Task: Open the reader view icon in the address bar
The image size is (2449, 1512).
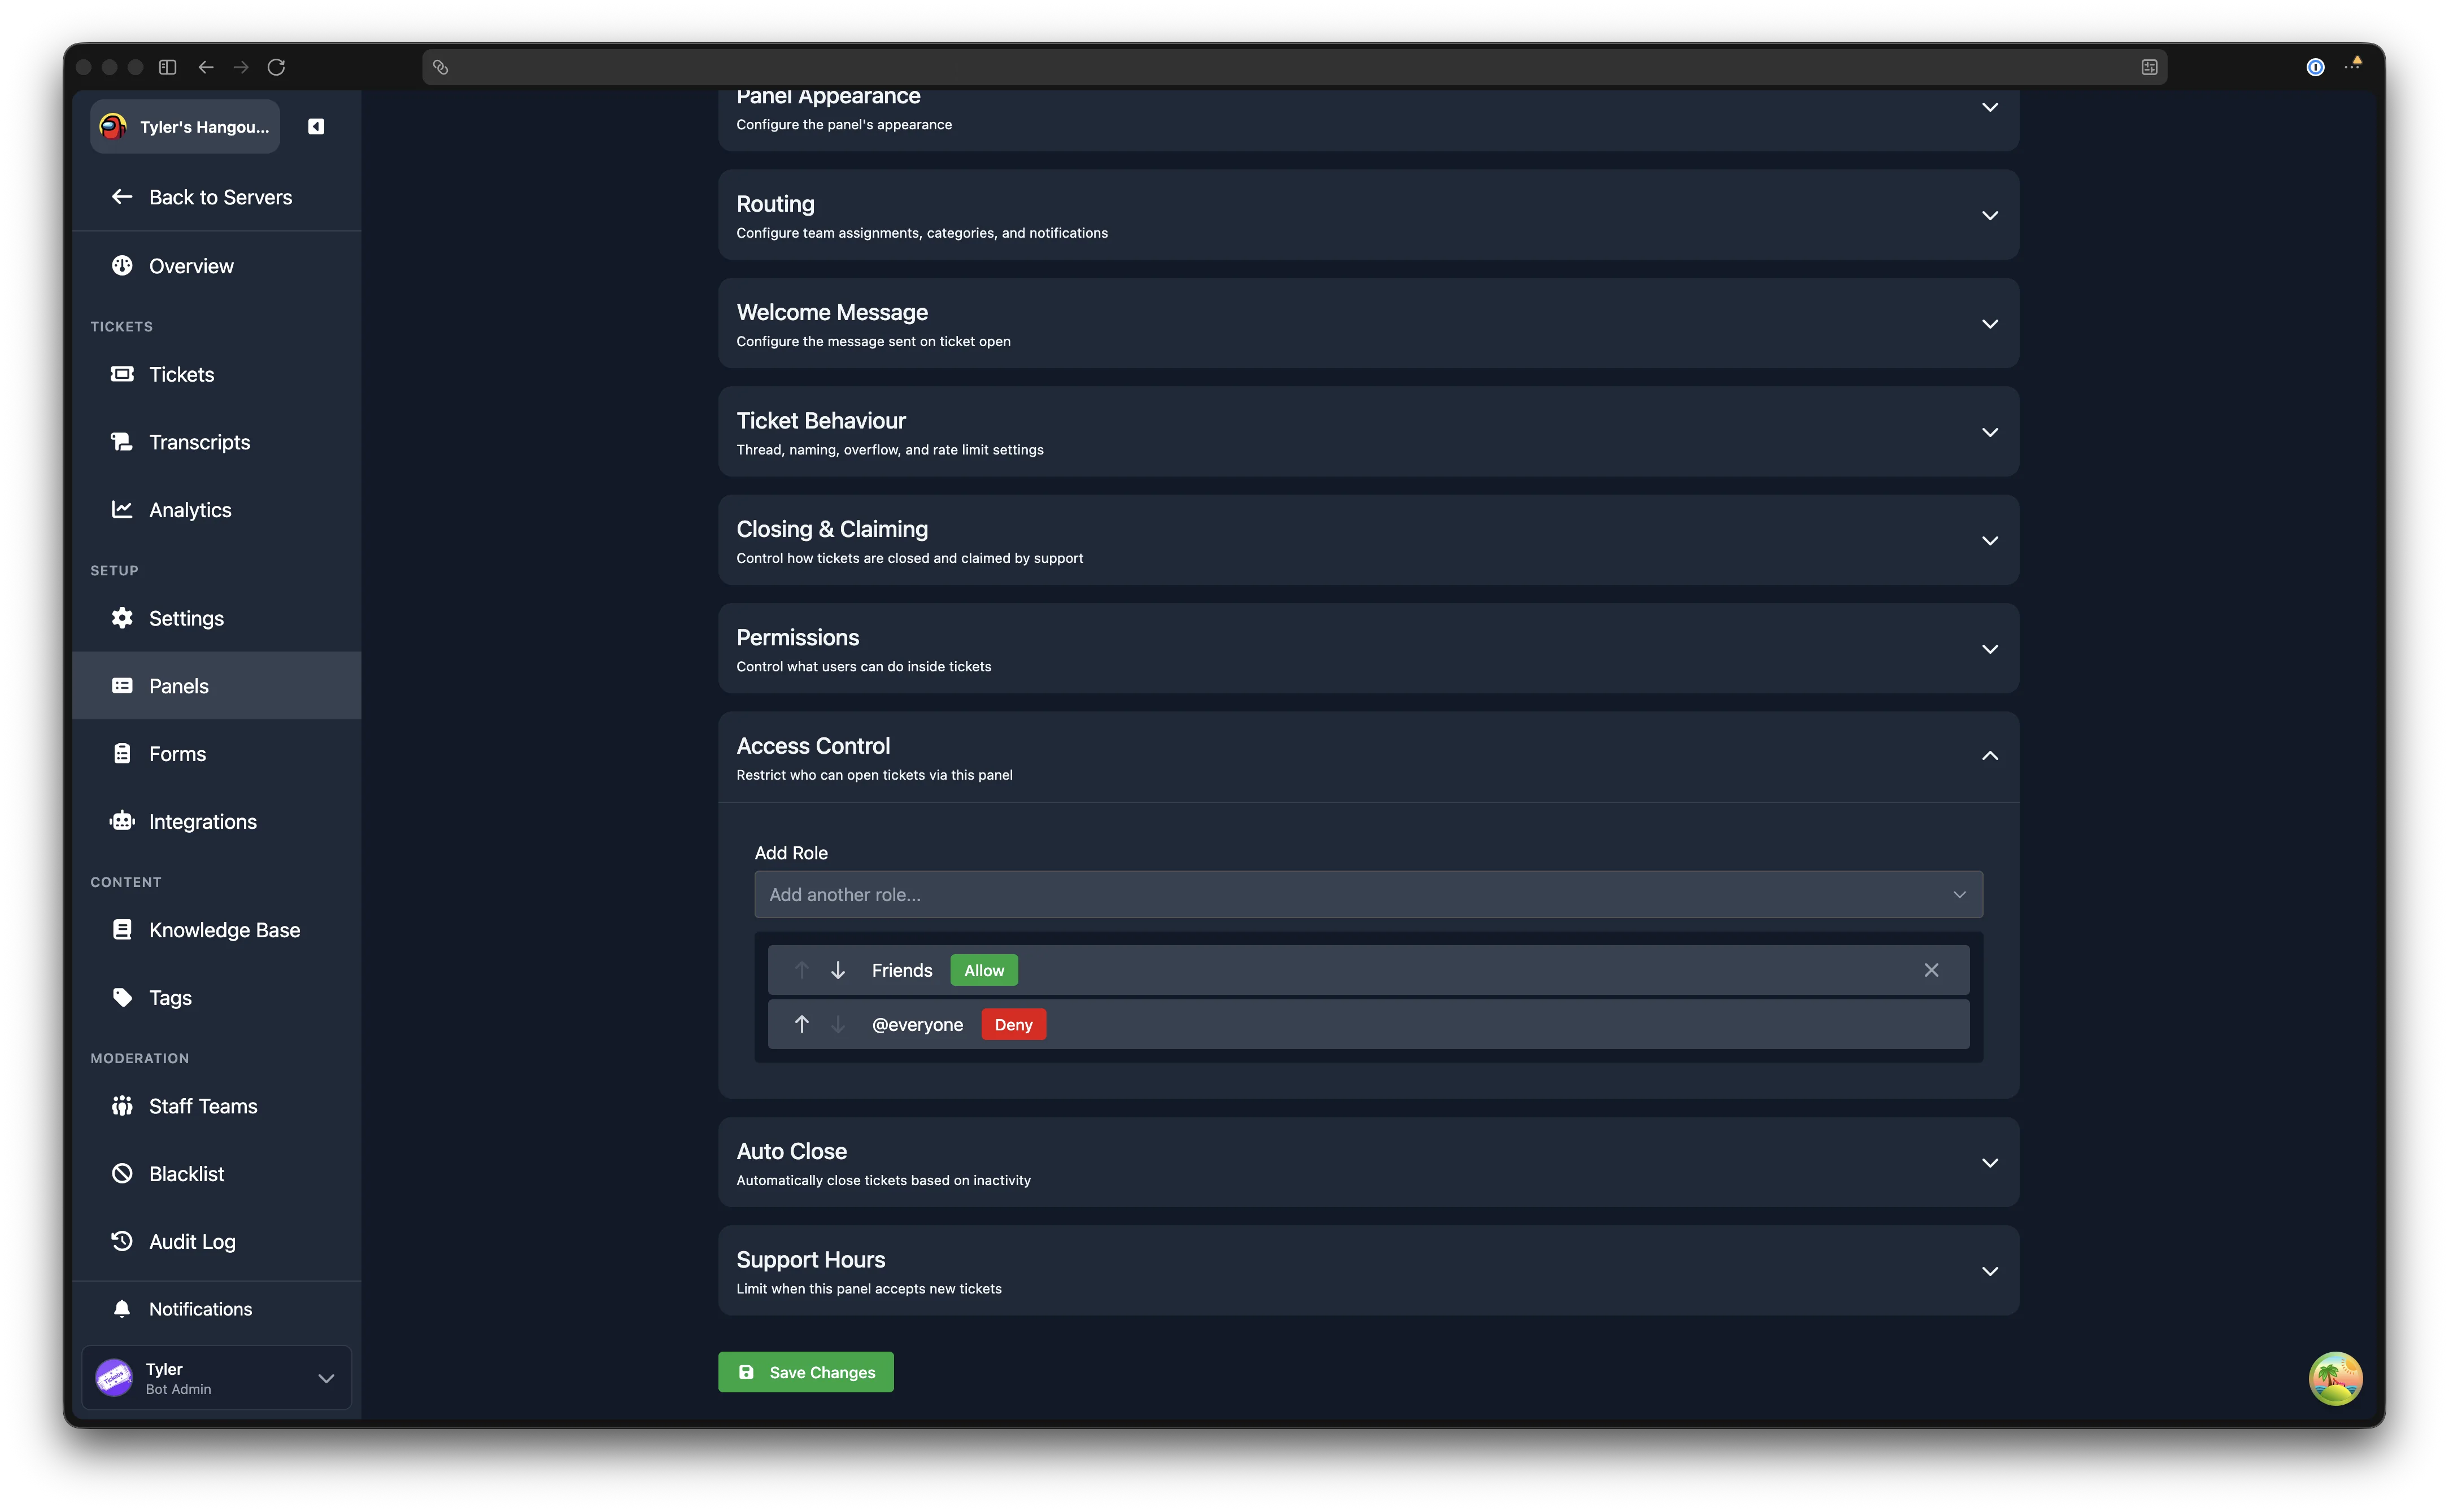Action: [x=2149, y=67]
